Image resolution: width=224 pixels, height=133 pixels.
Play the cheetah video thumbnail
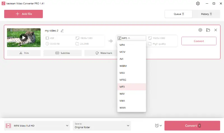coord(24,38)
